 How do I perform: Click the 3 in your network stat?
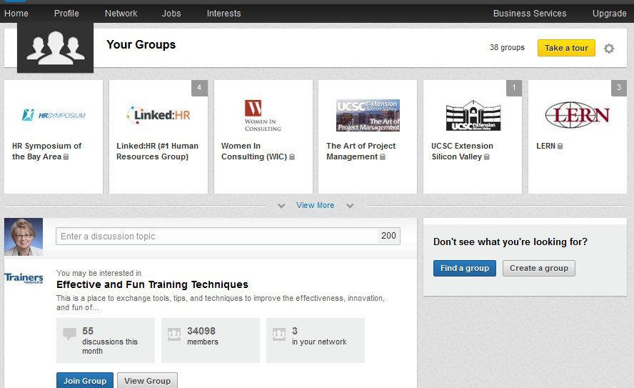coord(316,341)
